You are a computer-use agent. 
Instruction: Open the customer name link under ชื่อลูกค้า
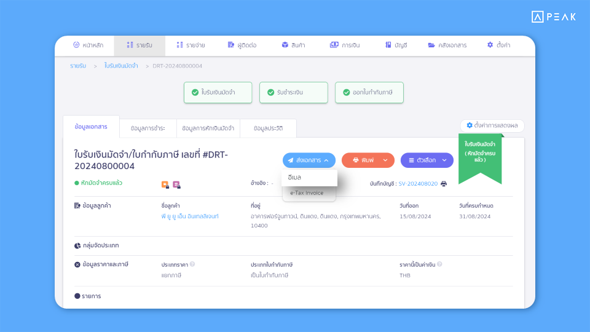190,216
